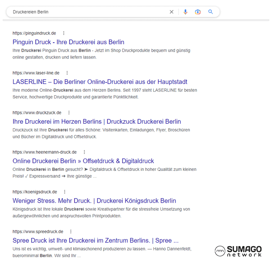Click the URL https://www.heenemann-druck.de
Viewport: 272px width, 272px height.
(44, 152)
